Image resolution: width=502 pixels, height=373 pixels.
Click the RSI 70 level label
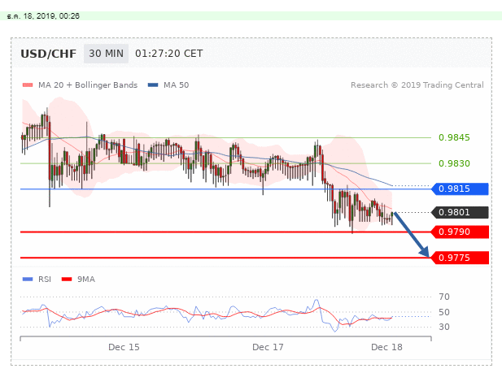(444, 297)
